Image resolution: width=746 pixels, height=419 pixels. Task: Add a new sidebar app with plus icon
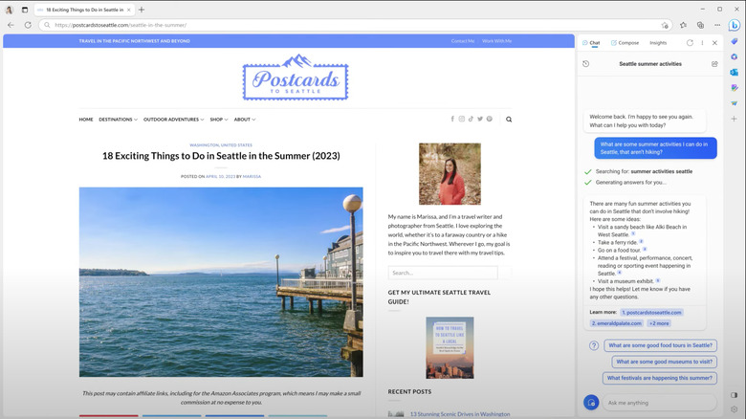click(x=735, y=119)
